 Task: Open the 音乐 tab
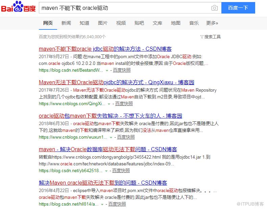[x=194, y=23]
